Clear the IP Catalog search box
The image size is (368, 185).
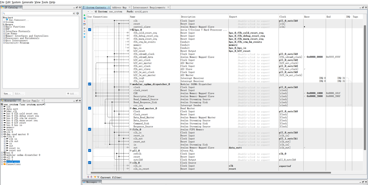pos(73,14)
